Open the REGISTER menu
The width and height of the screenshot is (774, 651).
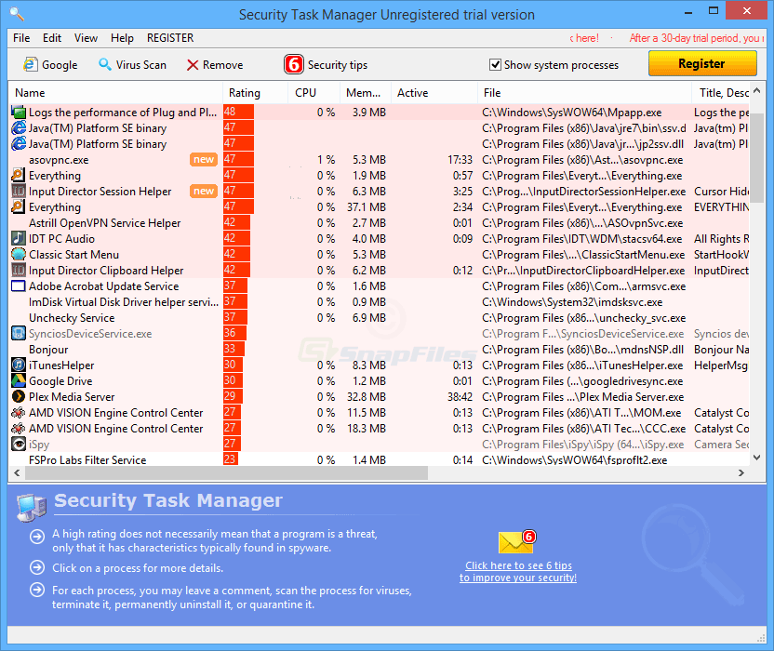pos(170,38)
